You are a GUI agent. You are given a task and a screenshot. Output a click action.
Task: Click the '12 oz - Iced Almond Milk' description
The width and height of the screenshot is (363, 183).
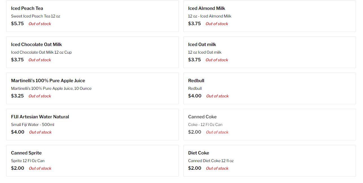tap(210, 16)
